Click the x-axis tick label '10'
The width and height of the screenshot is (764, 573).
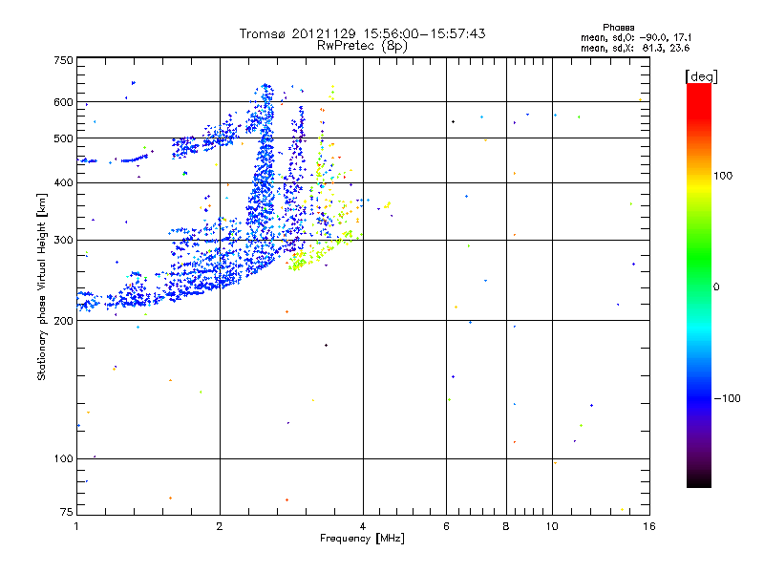(552, 526)
